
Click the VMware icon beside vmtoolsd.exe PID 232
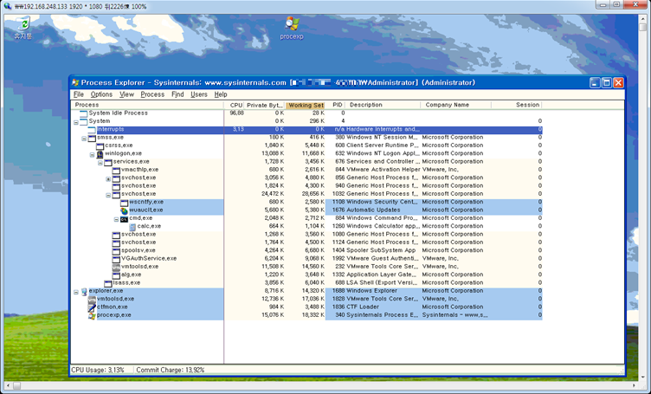pos(116,267)
